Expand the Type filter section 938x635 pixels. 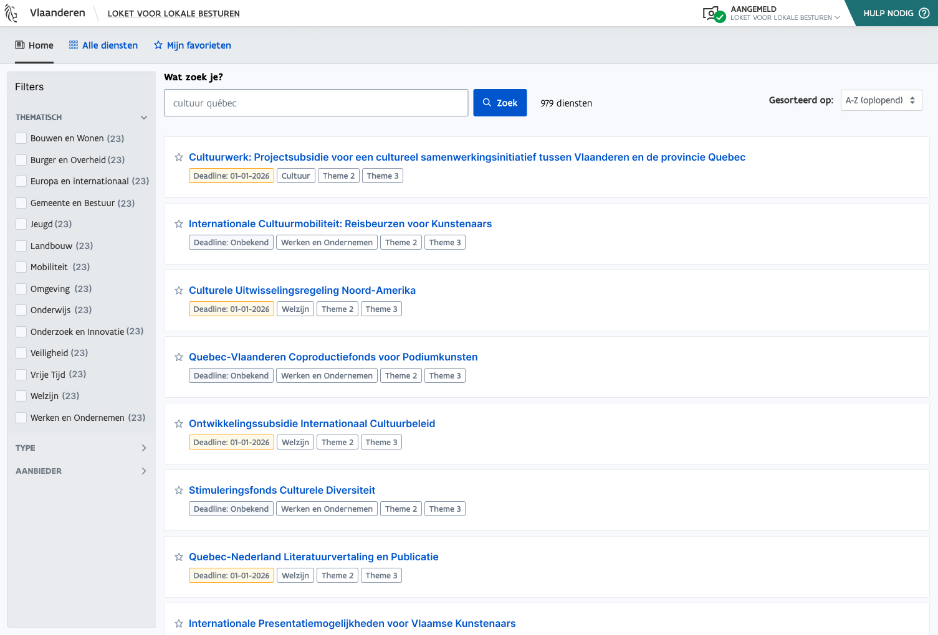click(x=144, y=448)
